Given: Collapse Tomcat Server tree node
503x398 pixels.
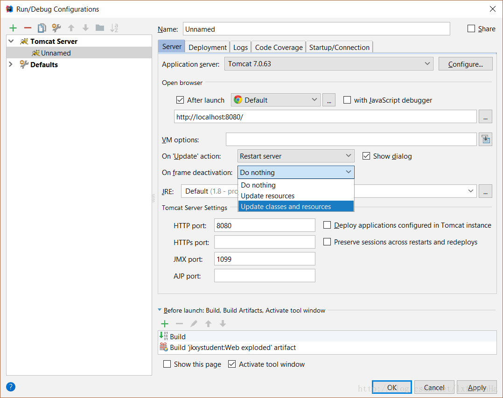Looking at the screenshot, I should click(x=11, y=42).
